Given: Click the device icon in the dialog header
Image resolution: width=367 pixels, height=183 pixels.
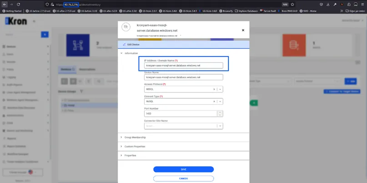Looking at the screenshot, I should [x=126, y=27].
